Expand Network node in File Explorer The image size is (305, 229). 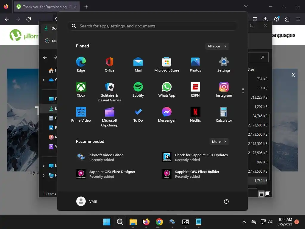43,175
